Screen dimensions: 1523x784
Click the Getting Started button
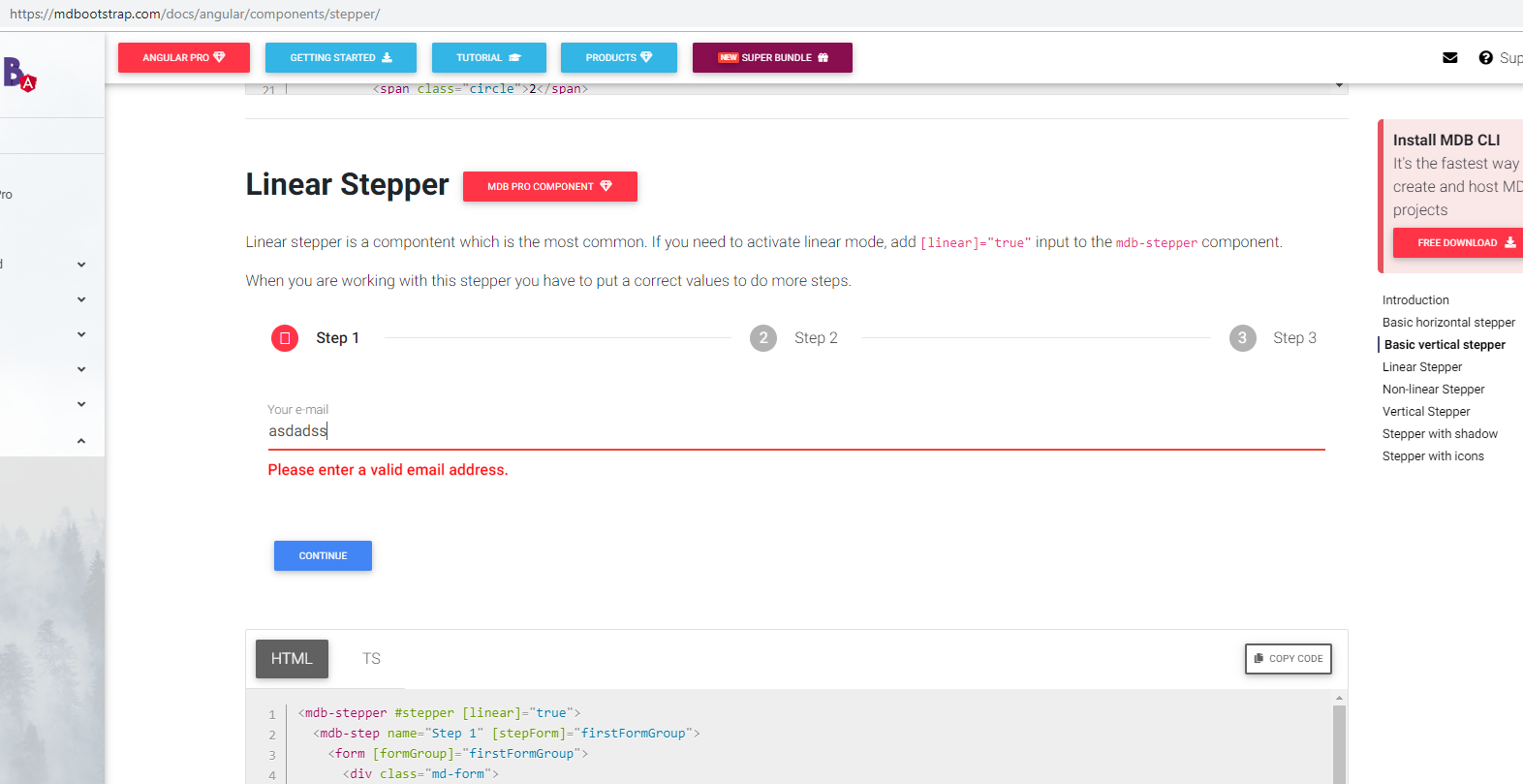tap(341, 58)
